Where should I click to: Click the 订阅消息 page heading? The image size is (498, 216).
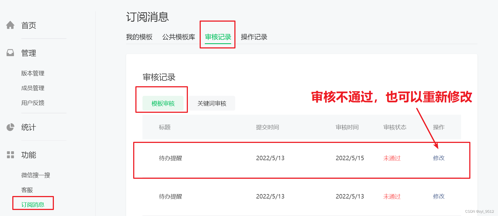click(x=147, y=17)
